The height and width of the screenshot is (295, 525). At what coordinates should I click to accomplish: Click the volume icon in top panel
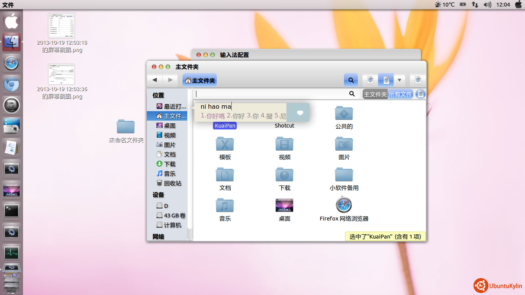487,5
